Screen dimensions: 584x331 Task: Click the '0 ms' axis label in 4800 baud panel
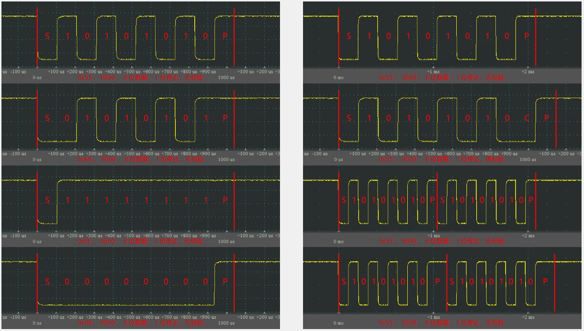click(339, 78)
